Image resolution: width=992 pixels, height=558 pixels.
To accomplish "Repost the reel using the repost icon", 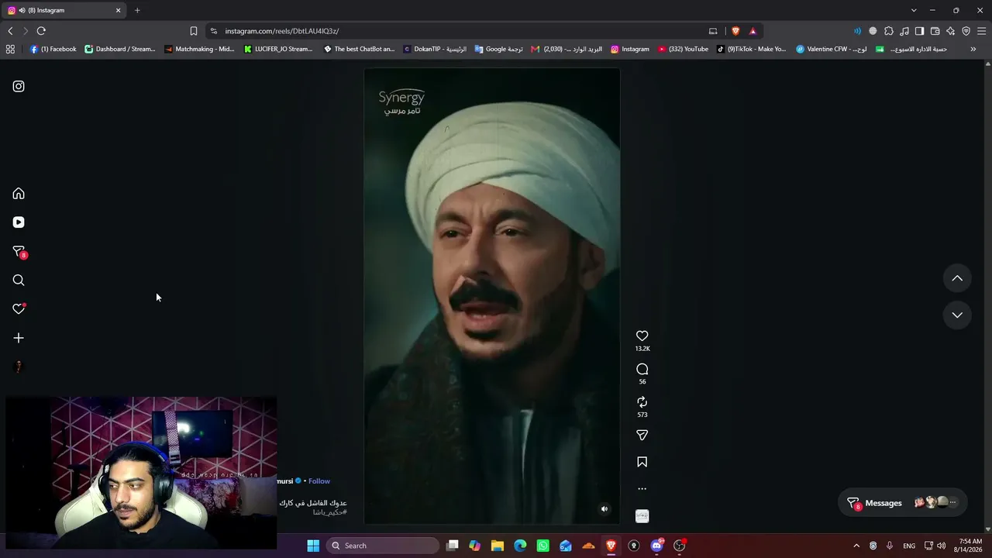I will [x=642, y=402].
